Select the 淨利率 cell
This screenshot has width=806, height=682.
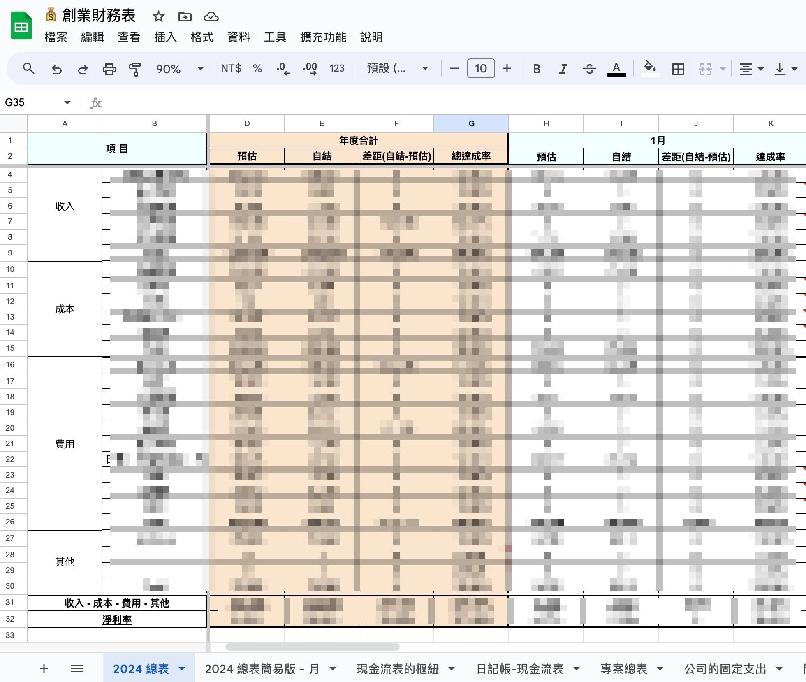[x=117, y=619]
